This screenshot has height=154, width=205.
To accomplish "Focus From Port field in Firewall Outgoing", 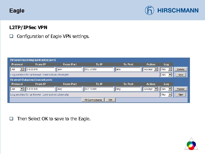I will (x=70, y=89).
